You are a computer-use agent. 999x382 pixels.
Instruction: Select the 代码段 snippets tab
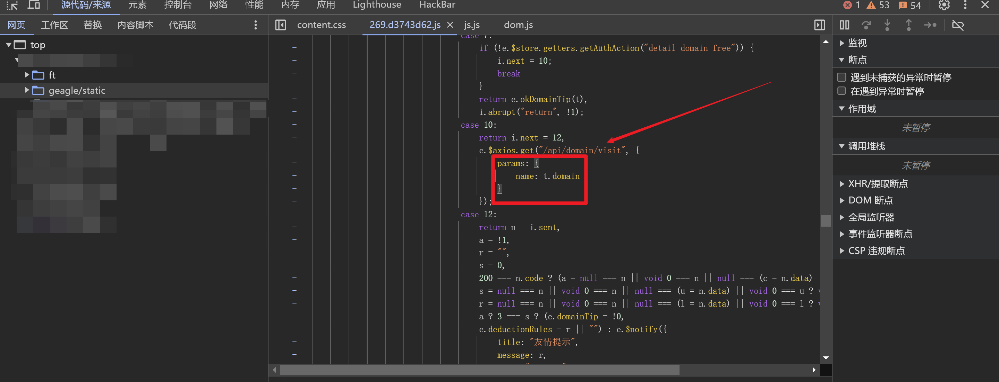tap(182, 25)
